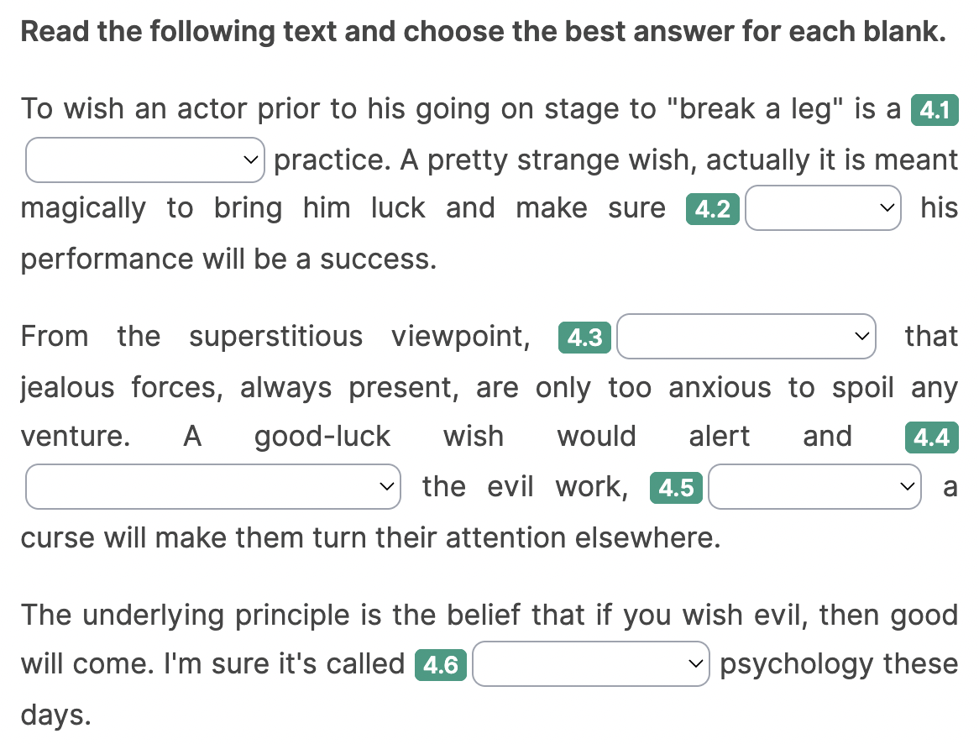Click the chevron arrow before the word "that"

point(861,337)
